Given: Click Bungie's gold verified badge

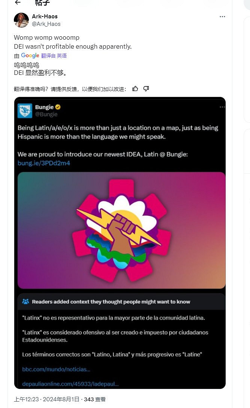Looking at the screenshot, I should click(x=58, y=107).
